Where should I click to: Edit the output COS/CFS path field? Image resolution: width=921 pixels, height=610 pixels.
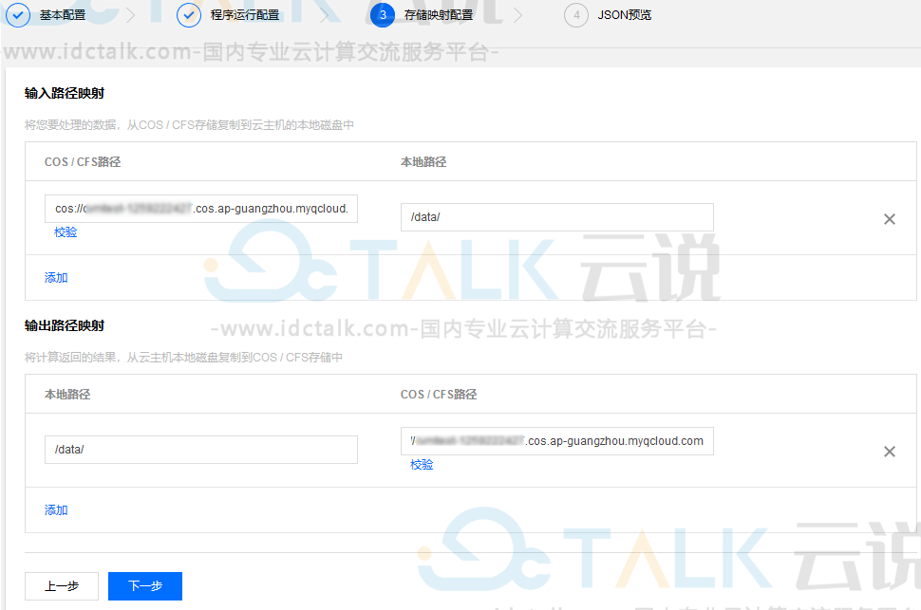click(556, 441)
